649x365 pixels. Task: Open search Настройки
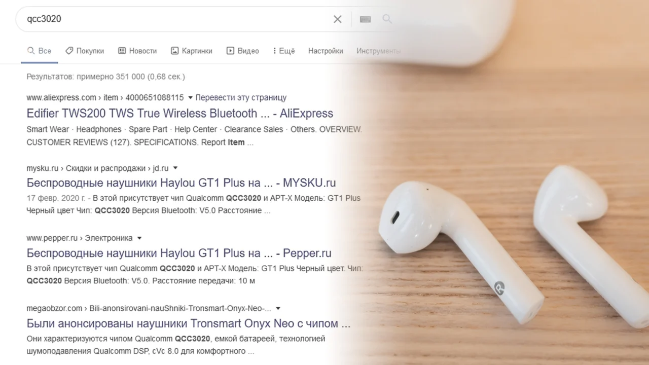tap(326, 51)
